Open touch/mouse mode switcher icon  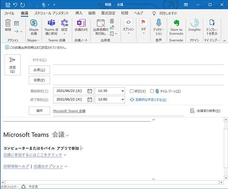(44, 5)
